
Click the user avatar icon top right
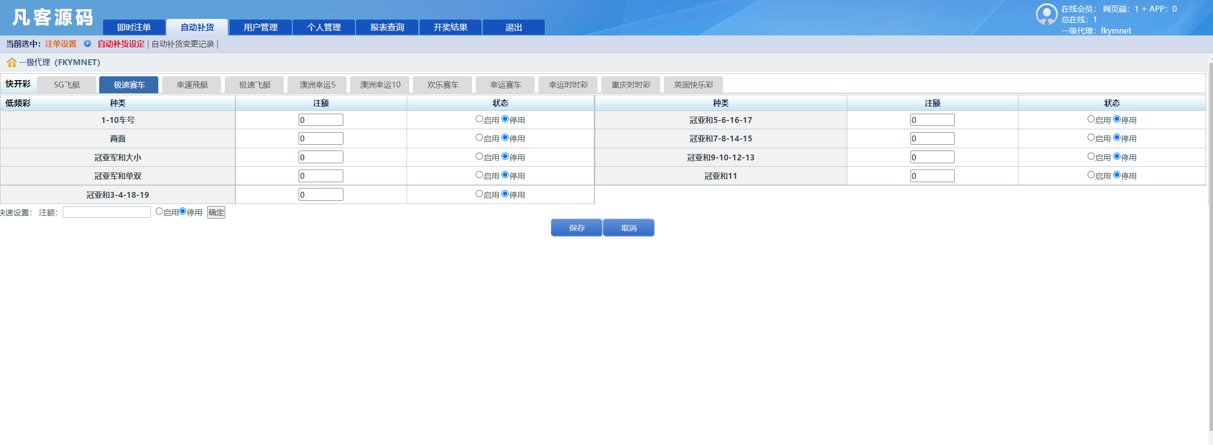click(1048, 14)
